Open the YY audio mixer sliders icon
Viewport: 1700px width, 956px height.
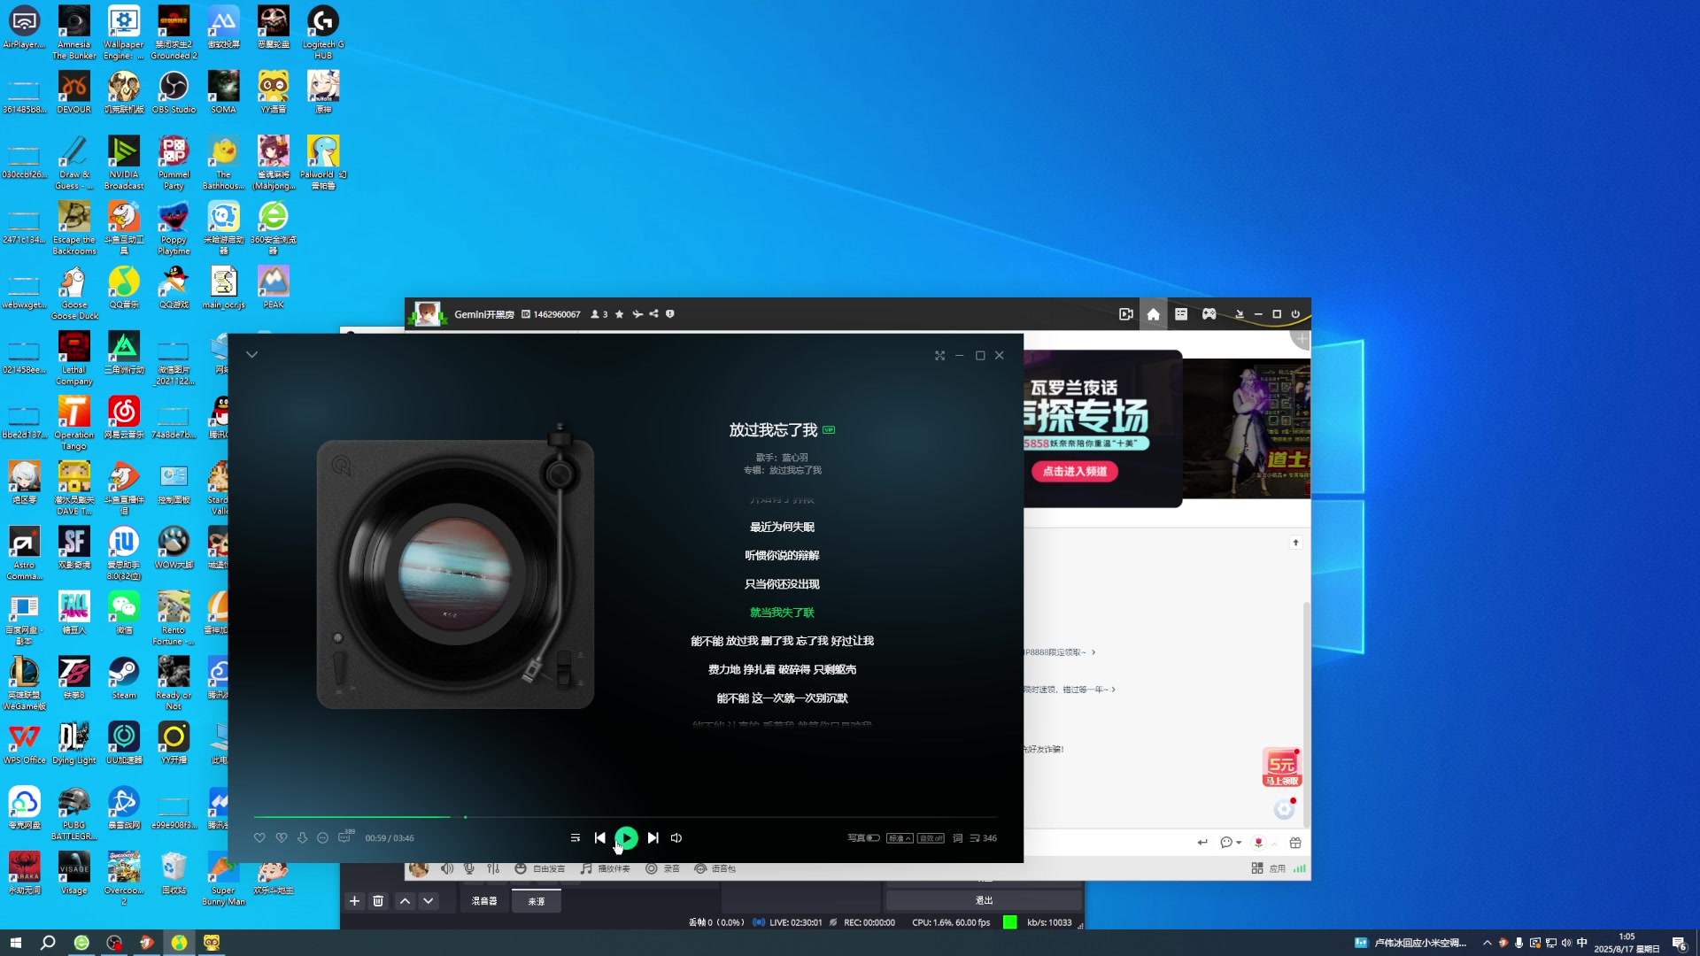tap(493, 868)
